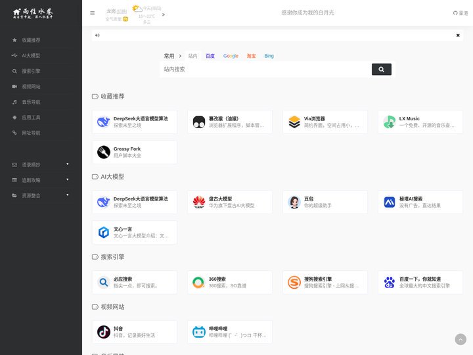Open the 哔哩哔哩 icon
This screenshot has height=355, width=473.
[x=199, y=332]
